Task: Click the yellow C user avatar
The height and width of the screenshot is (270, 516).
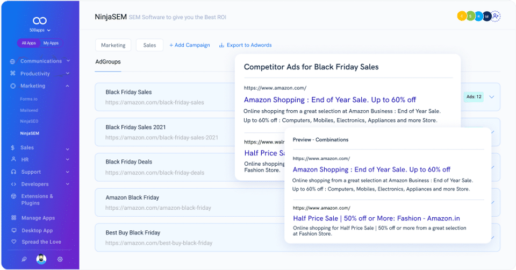Action: pos(462,16)
